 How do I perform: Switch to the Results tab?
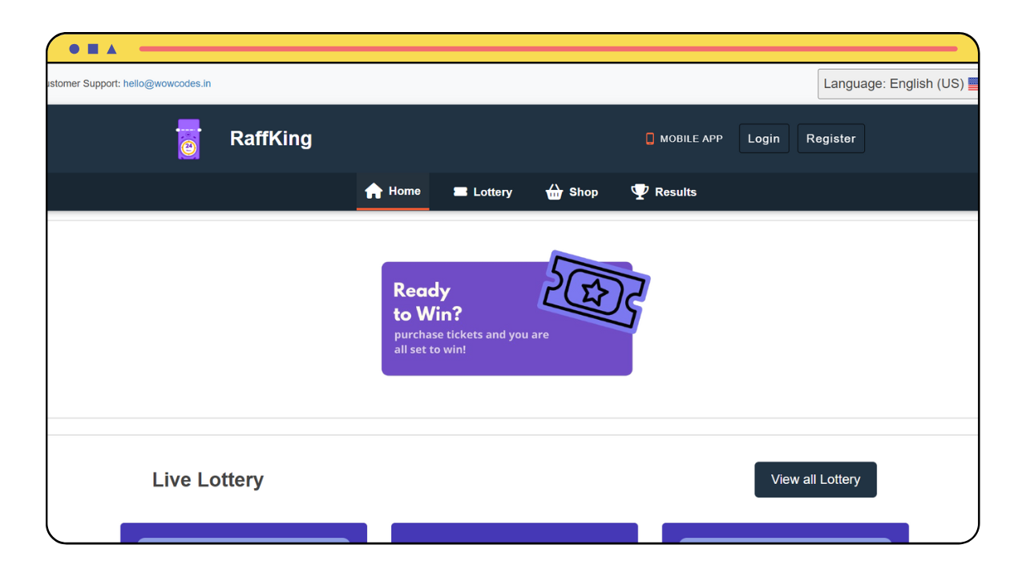coord(664,192)
